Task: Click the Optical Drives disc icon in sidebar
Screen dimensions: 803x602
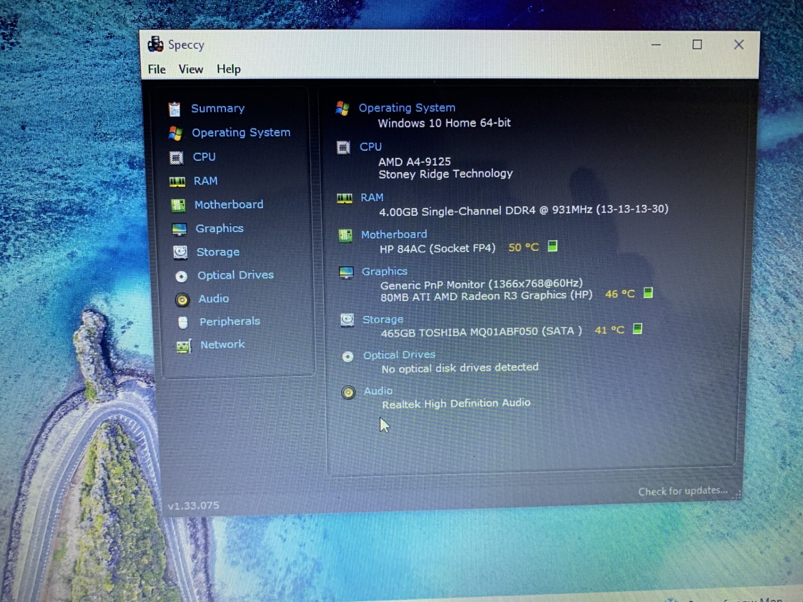Action: [x=181, y=276]
